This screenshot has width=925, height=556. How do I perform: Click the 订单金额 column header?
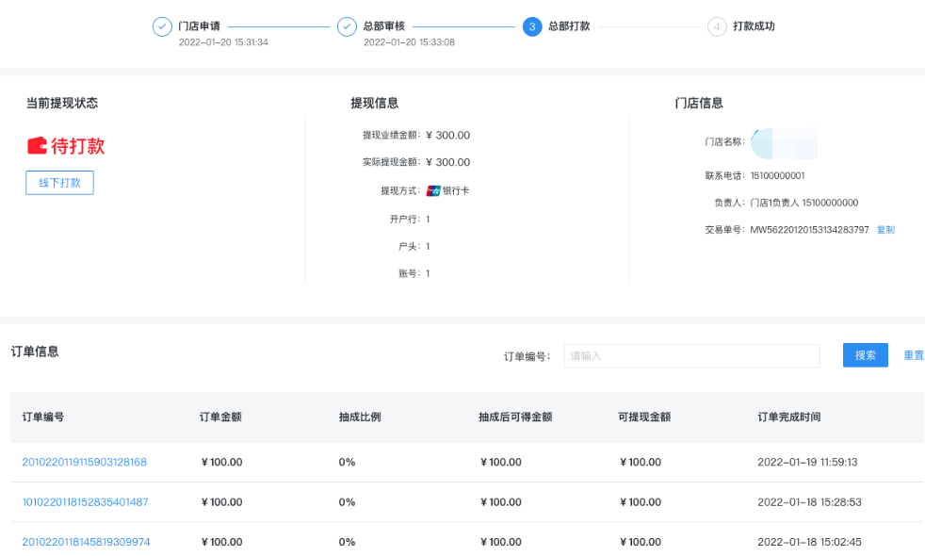(220, 417)
